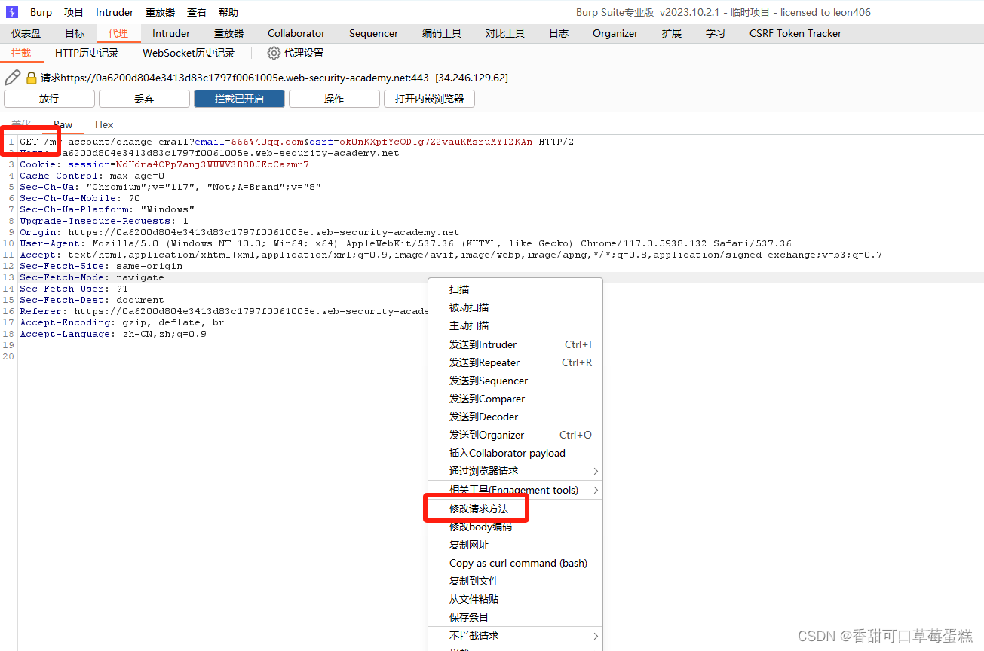984x651 pixels.
Task: Expand the 不拦截请求 submenu
Action: click(x=516, y=636)
